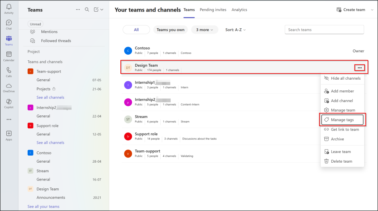Select the All filter pill
Image resolution: width=378 pixels, height=211 pixels.
click(x=136, y=30)
